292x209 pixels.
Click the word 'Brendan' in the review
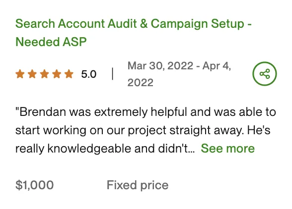tap(43, 112)
